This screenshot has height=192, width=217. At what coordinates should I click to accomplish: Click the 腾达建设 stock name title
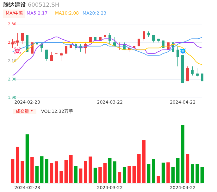[x=15, y=5]
